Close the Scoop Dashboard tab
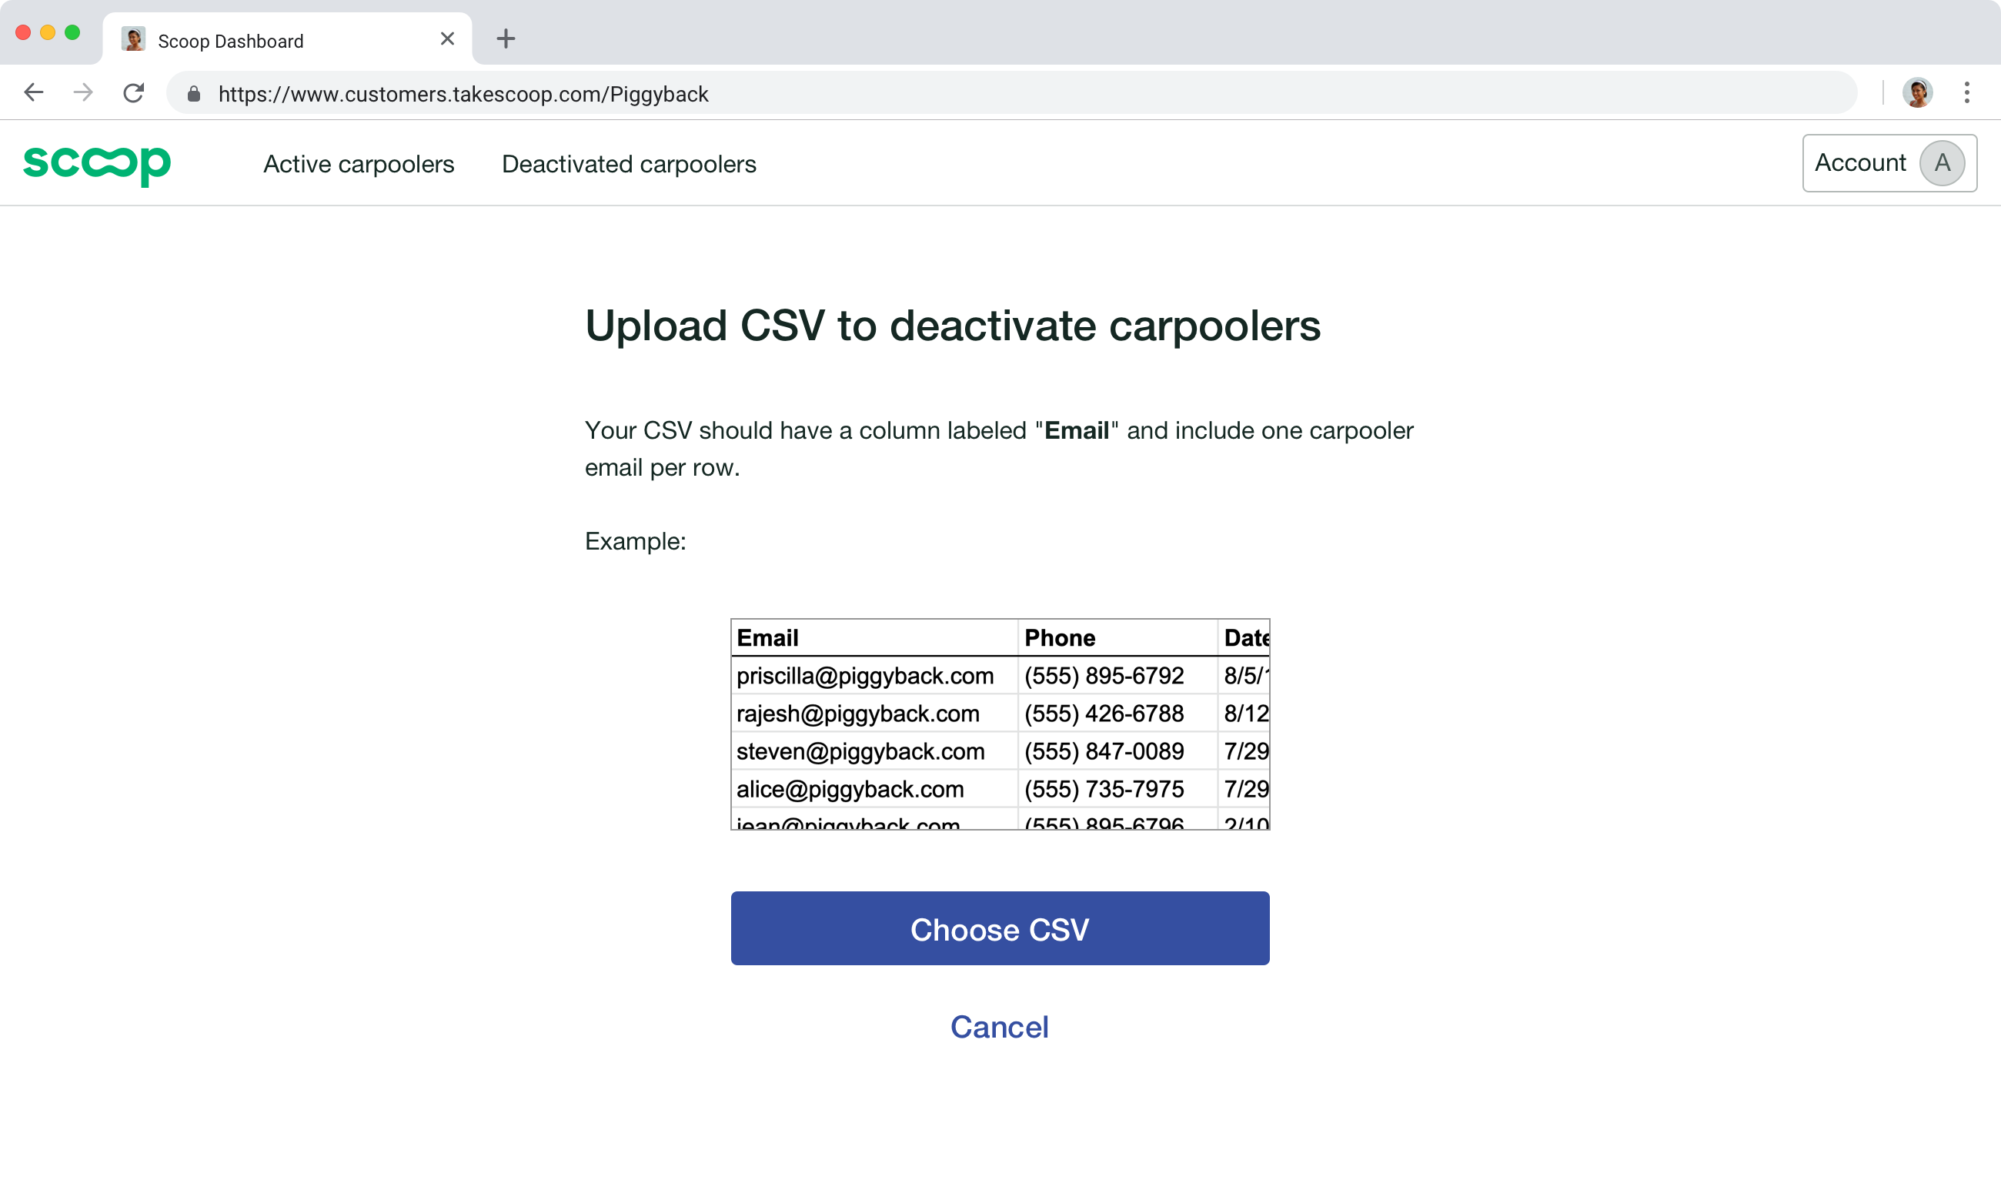Screen dimensions: 2001x1190 [446, 38]
